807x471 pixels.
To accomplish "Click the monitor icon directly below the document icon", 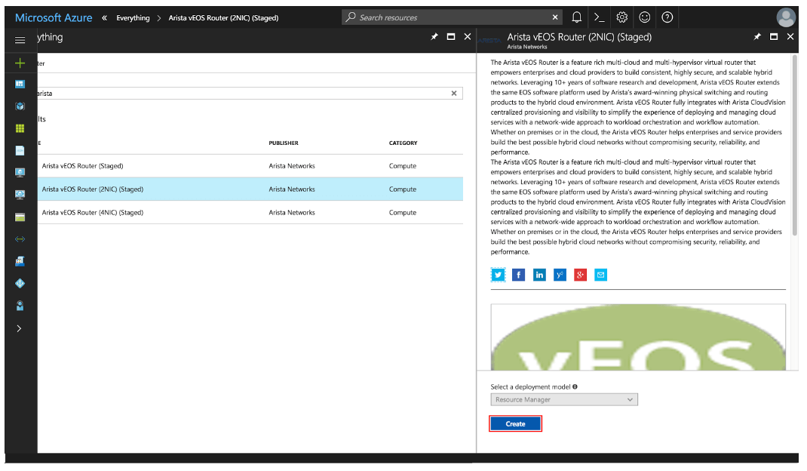I will (20, 173).
